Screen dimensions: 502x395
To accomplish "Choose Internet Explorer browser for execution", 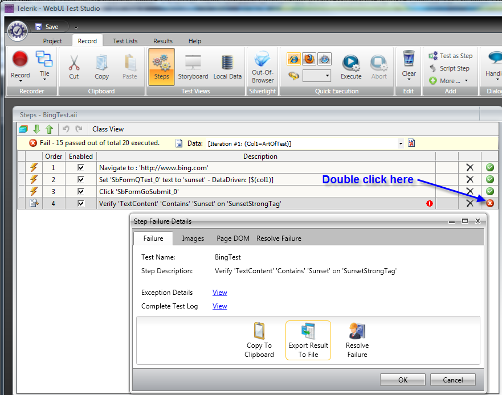I will point(293,59).
